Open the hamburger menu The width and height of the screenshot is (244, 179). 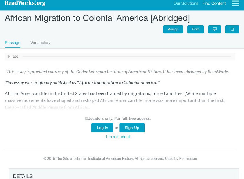(x=235, y=3)
